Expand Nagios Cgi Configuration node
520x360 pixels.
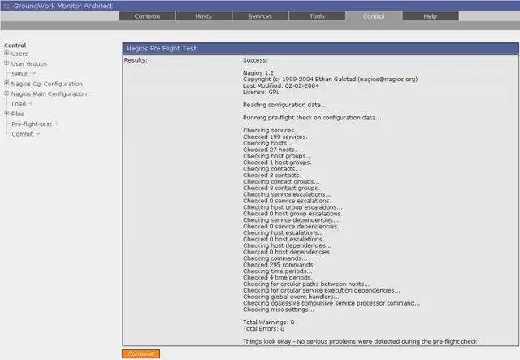[x=6, y=83]
